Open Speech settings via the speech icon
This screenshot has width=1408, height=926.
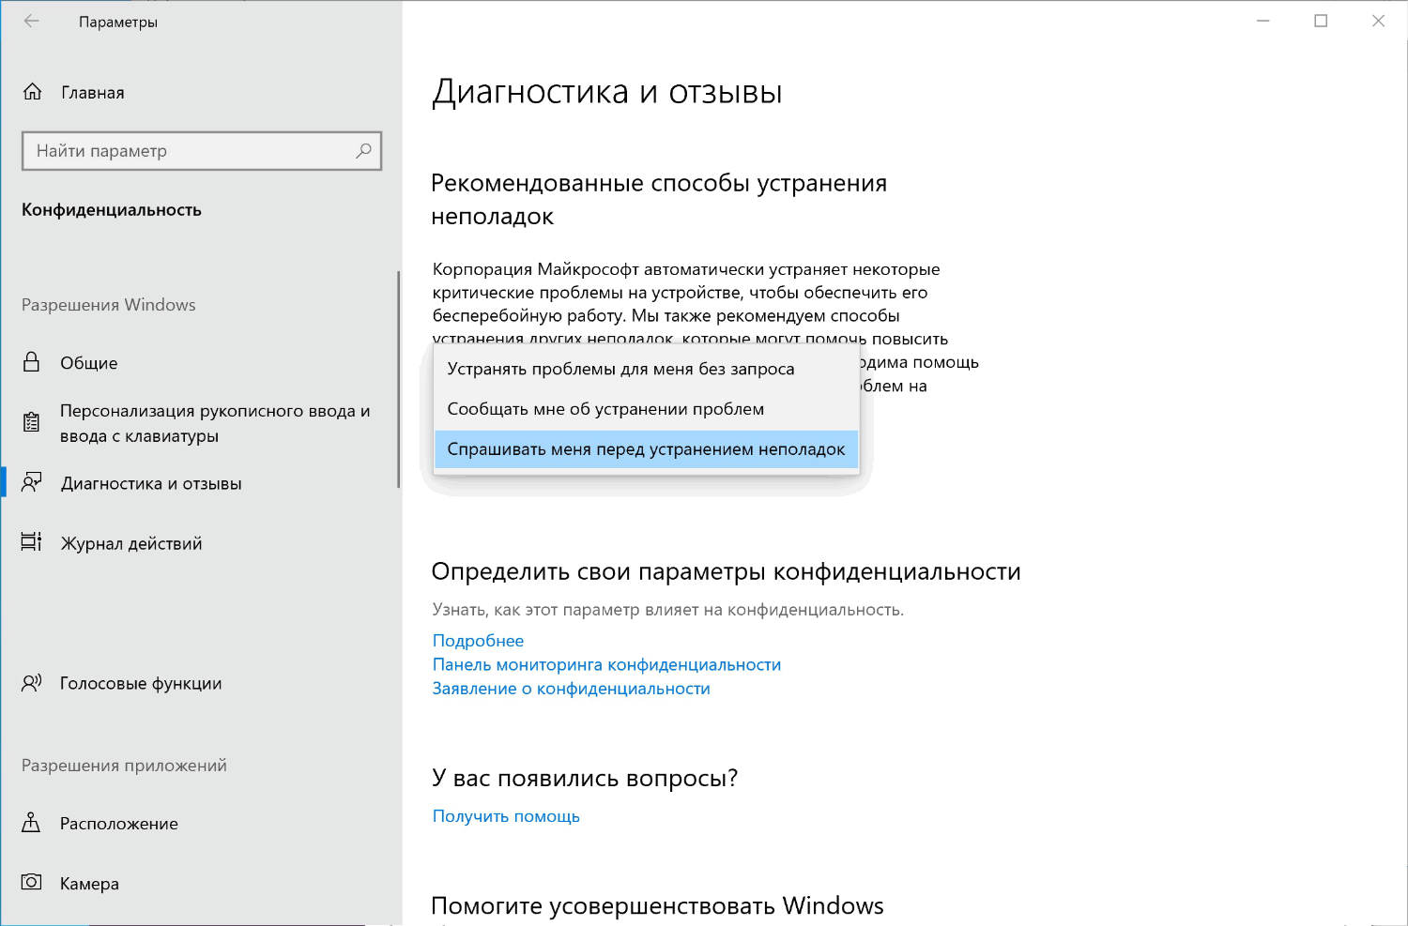31,683
